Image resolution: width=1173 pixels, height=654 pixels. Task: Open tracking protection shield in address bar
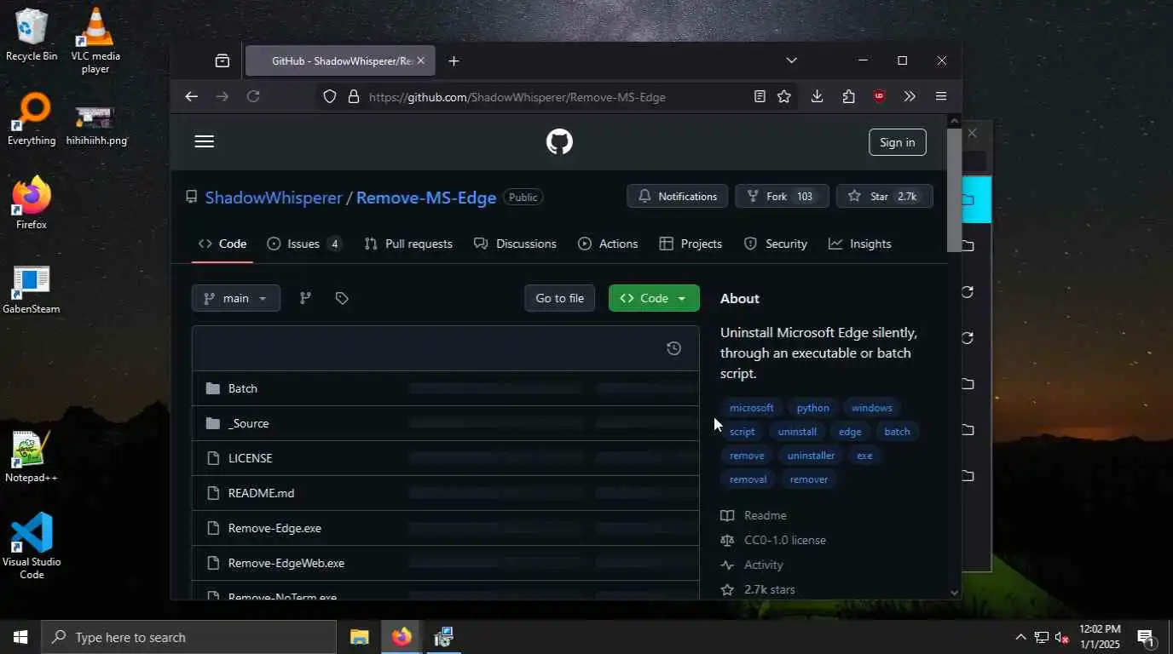click(330, 96)
